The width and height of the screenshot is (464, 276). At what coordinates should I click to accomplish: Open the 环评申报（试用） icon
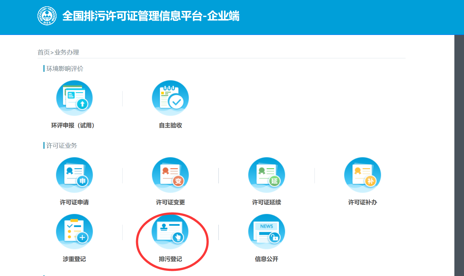click(x=74, y=98)
